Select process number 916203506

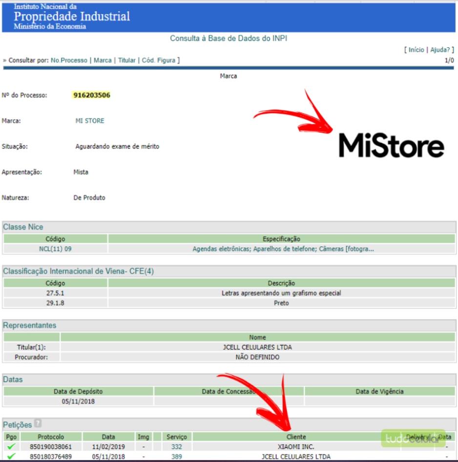pyautogui.click(x=92, y=95)
